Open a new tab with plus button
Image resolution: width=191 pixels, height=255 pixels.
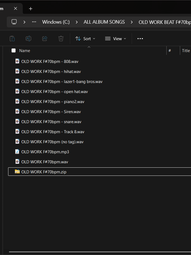[31, 9]
